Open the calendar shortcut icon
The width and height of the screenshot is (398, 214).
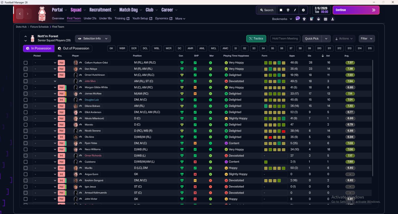325,19
